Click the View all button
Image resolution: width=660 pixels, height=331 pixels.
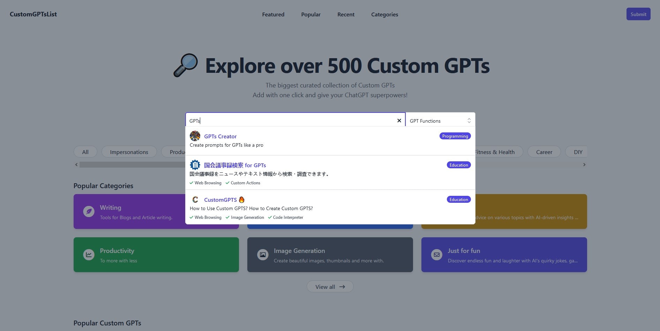coord(330,287)
